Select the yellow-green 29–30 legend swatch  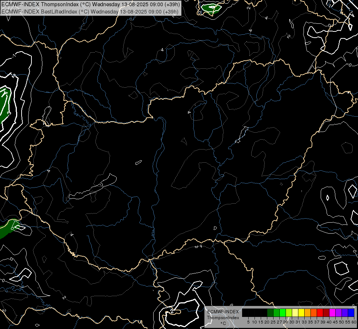[x=289, y=313]
